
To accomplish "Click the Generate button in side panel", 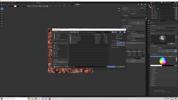I will (133, 43).
